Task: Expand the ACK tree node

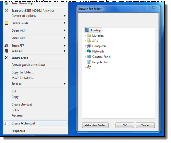Action: 85,41
